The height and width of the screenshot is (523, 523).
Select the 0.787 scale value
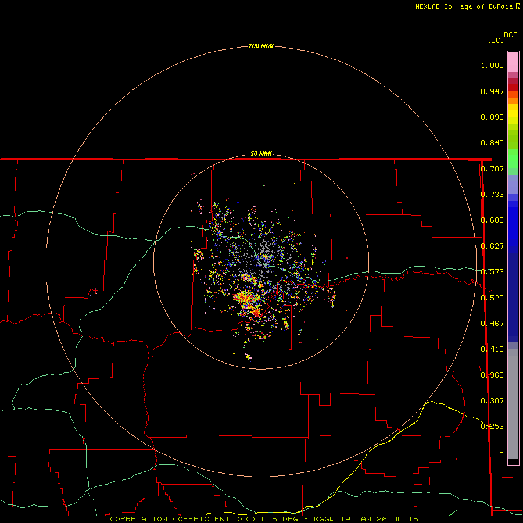(x=492, y=169)
